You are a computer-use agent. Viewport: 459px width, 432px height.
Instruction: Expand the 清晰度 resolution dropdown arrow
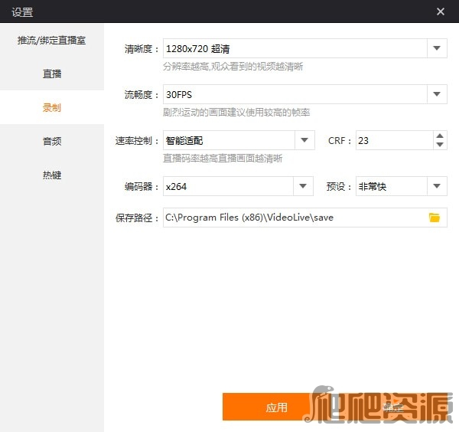437,48
